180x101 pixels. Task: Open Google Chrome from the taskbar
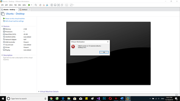pyautogui.click(x=51, y=98)
